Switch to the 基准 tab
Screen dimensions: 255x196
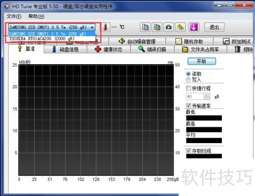click(x=27, y=49)
